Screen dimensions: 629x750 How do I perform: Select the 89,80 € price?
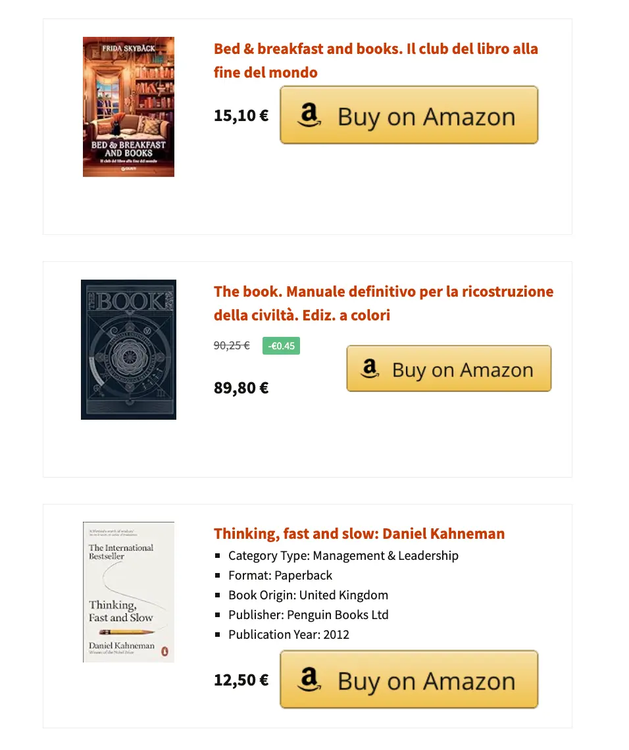241,387
